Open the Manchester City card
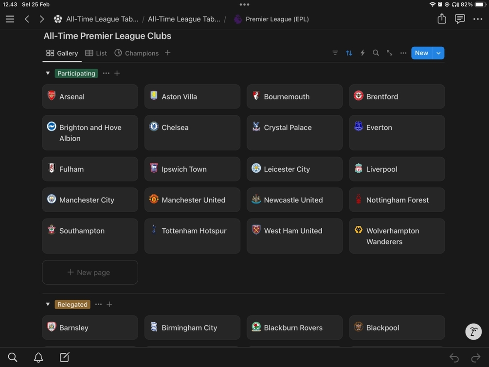 pos(90,200)
